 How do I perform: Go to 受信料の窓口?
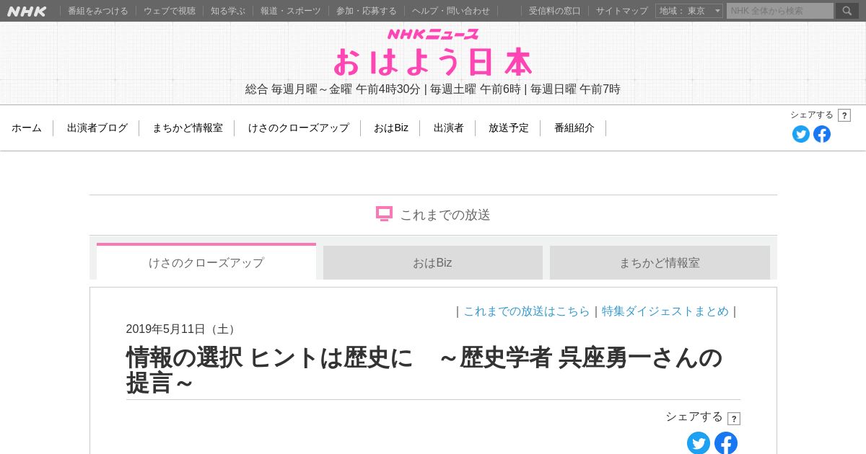[555, 11]
